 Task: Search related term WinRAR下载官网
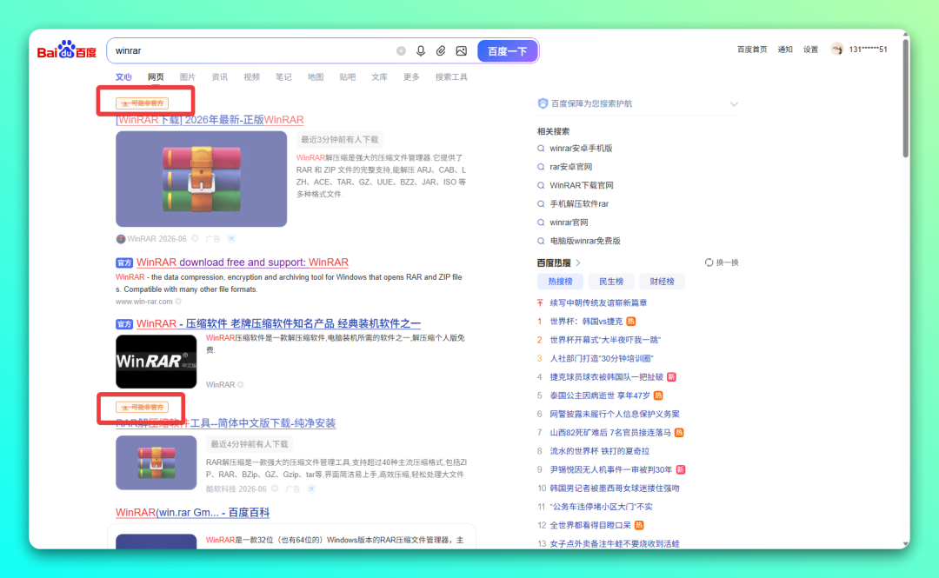[x=582, y=185]
